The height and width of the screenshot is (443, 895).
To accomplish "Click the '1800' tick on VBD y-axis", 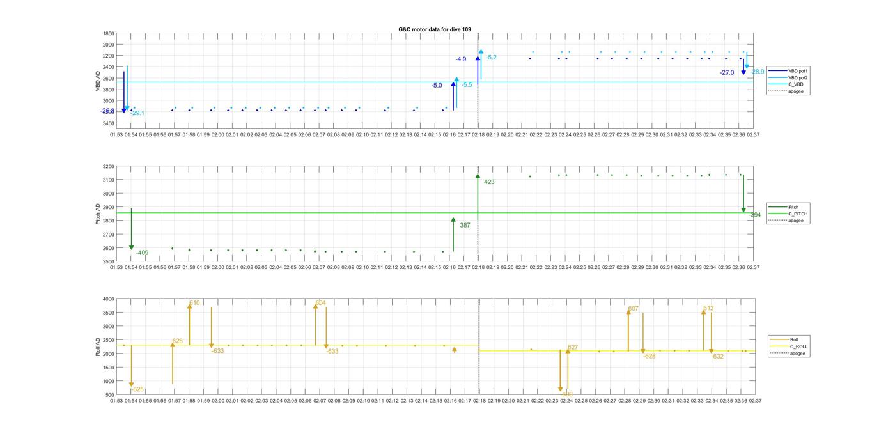I will [x=109, y=33].
